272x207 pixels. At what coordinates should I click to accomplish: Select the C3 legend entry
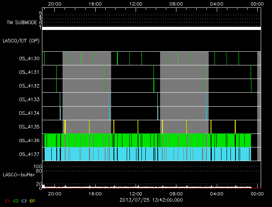point(24,201)
